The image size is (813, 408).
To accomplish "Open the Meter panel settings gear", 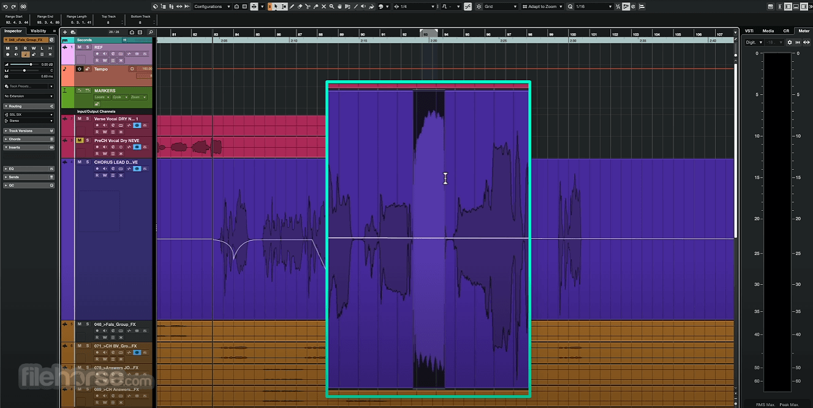I will click(x=789, y=42).
